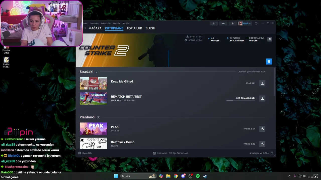Open Keep Me Gifted desktop shortcut

coord(6,50)
